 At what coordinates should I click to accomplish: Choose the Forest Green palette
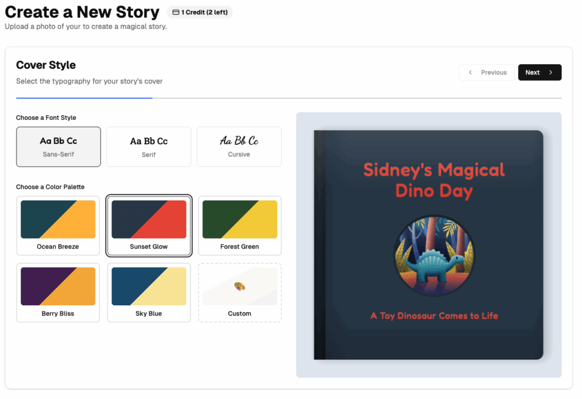(x=239, y=226)
